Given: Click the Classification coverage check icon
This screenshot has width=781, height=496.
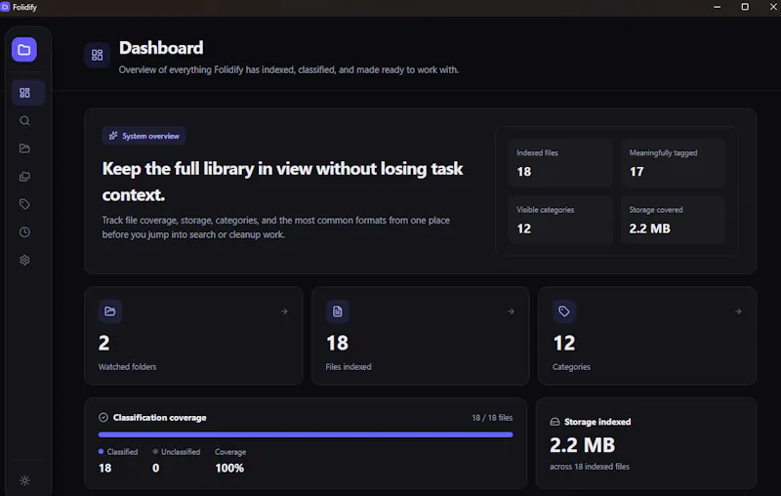Looking at the screenshot, I should (103, 417).
